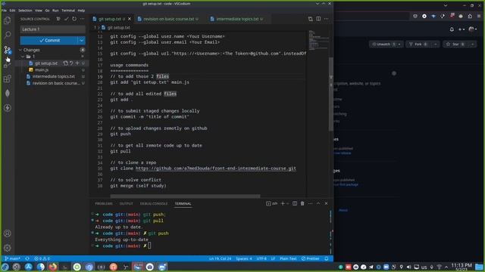Switch to the Debug Console tab

(x=154, y=204)
